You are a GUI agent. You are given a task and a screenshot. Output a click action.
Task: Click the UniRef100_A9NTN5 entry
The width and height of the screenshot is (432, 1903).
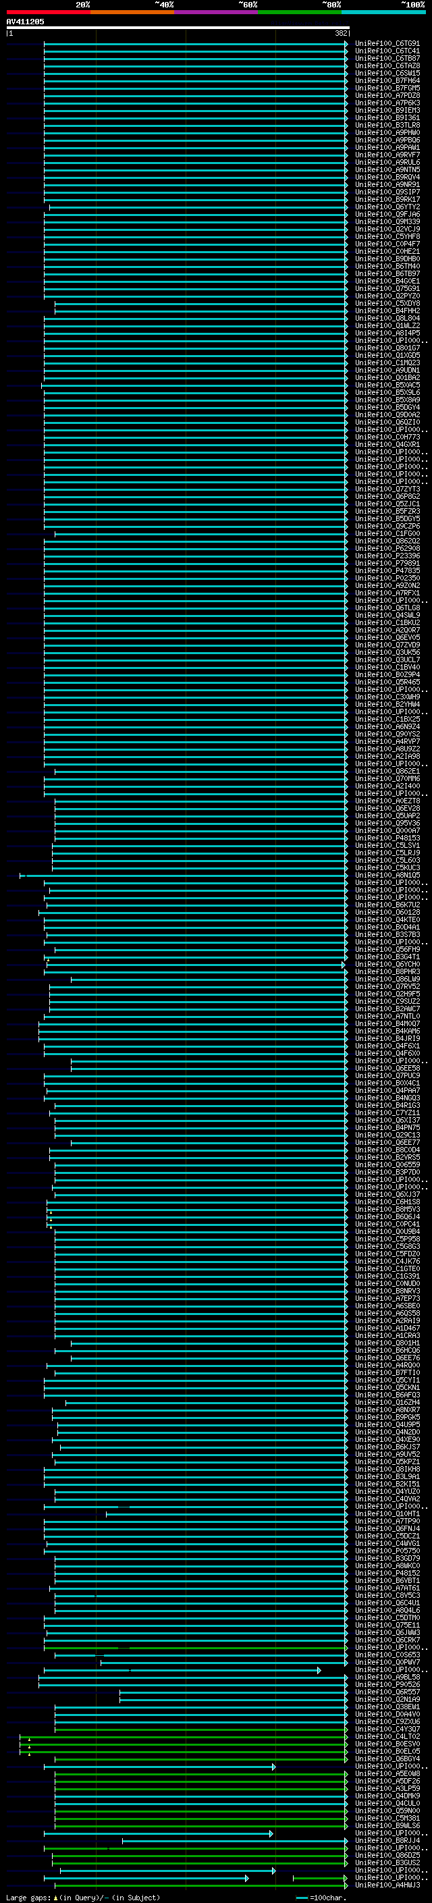coord(387,169)
